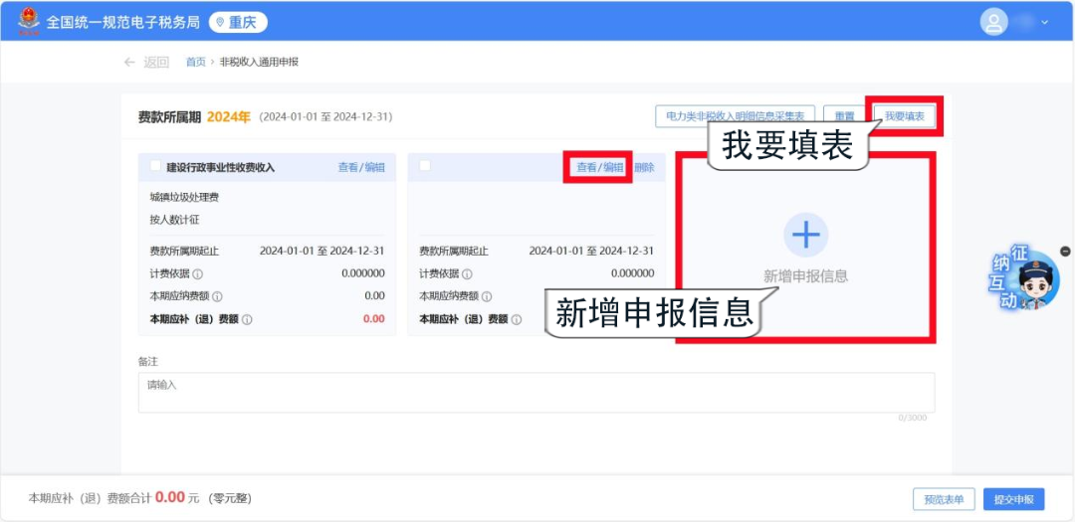Image resolution: width=1075 pixels, height=522 pixels.
Task: Click the user avatar icon
Action: 993,22
